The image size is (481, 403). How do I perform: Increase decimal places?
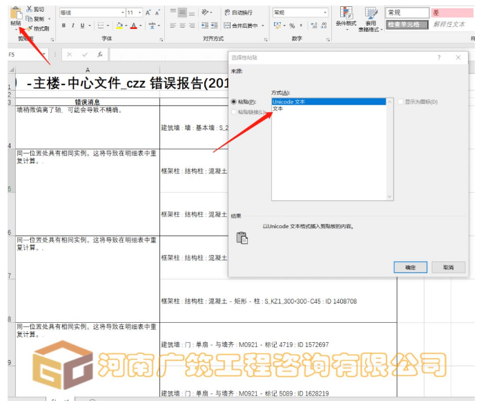[314, 26]
